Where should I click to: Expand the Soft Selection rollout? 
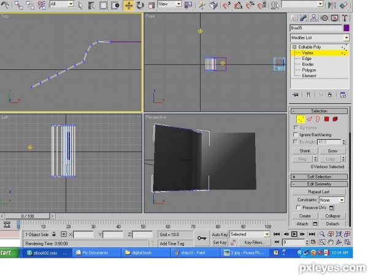click(x=319, y=177)
